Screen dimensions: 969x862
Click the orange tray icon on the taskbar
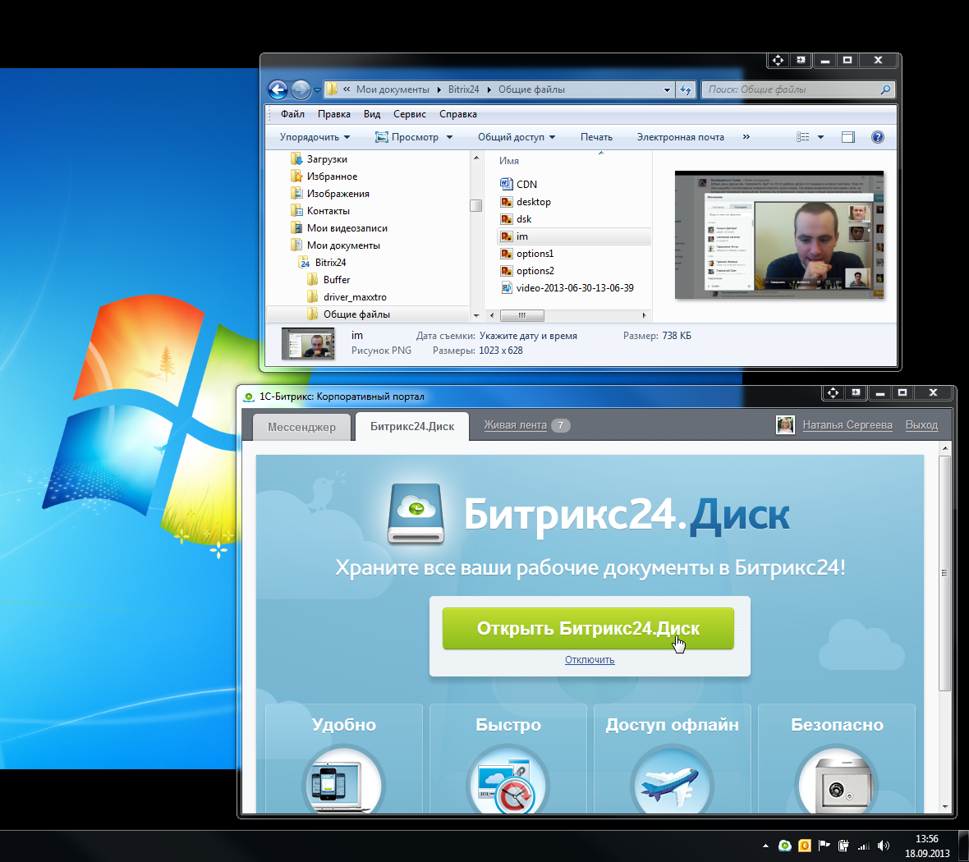[805, 846]
